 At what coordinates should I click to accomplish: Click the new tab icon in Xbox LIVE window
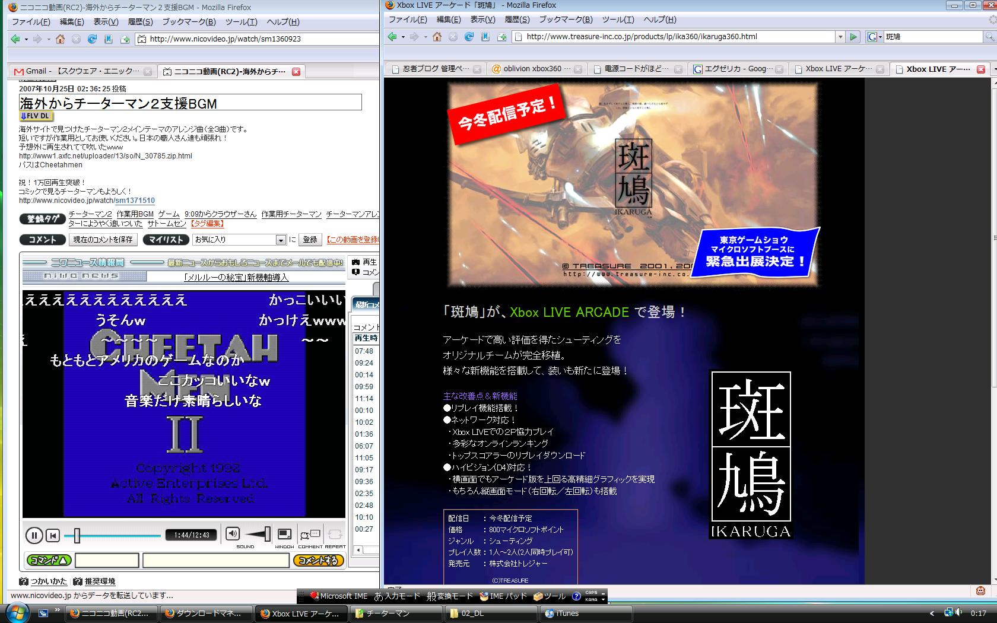pyautogui.click(x=501, y=37)
